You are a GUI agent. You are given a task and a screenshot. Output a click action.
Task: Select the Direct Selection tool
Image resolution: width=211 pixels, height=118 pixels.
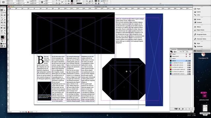[x=4, y=10]
